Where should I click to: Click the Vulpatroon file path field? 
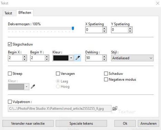coord(60,108)
